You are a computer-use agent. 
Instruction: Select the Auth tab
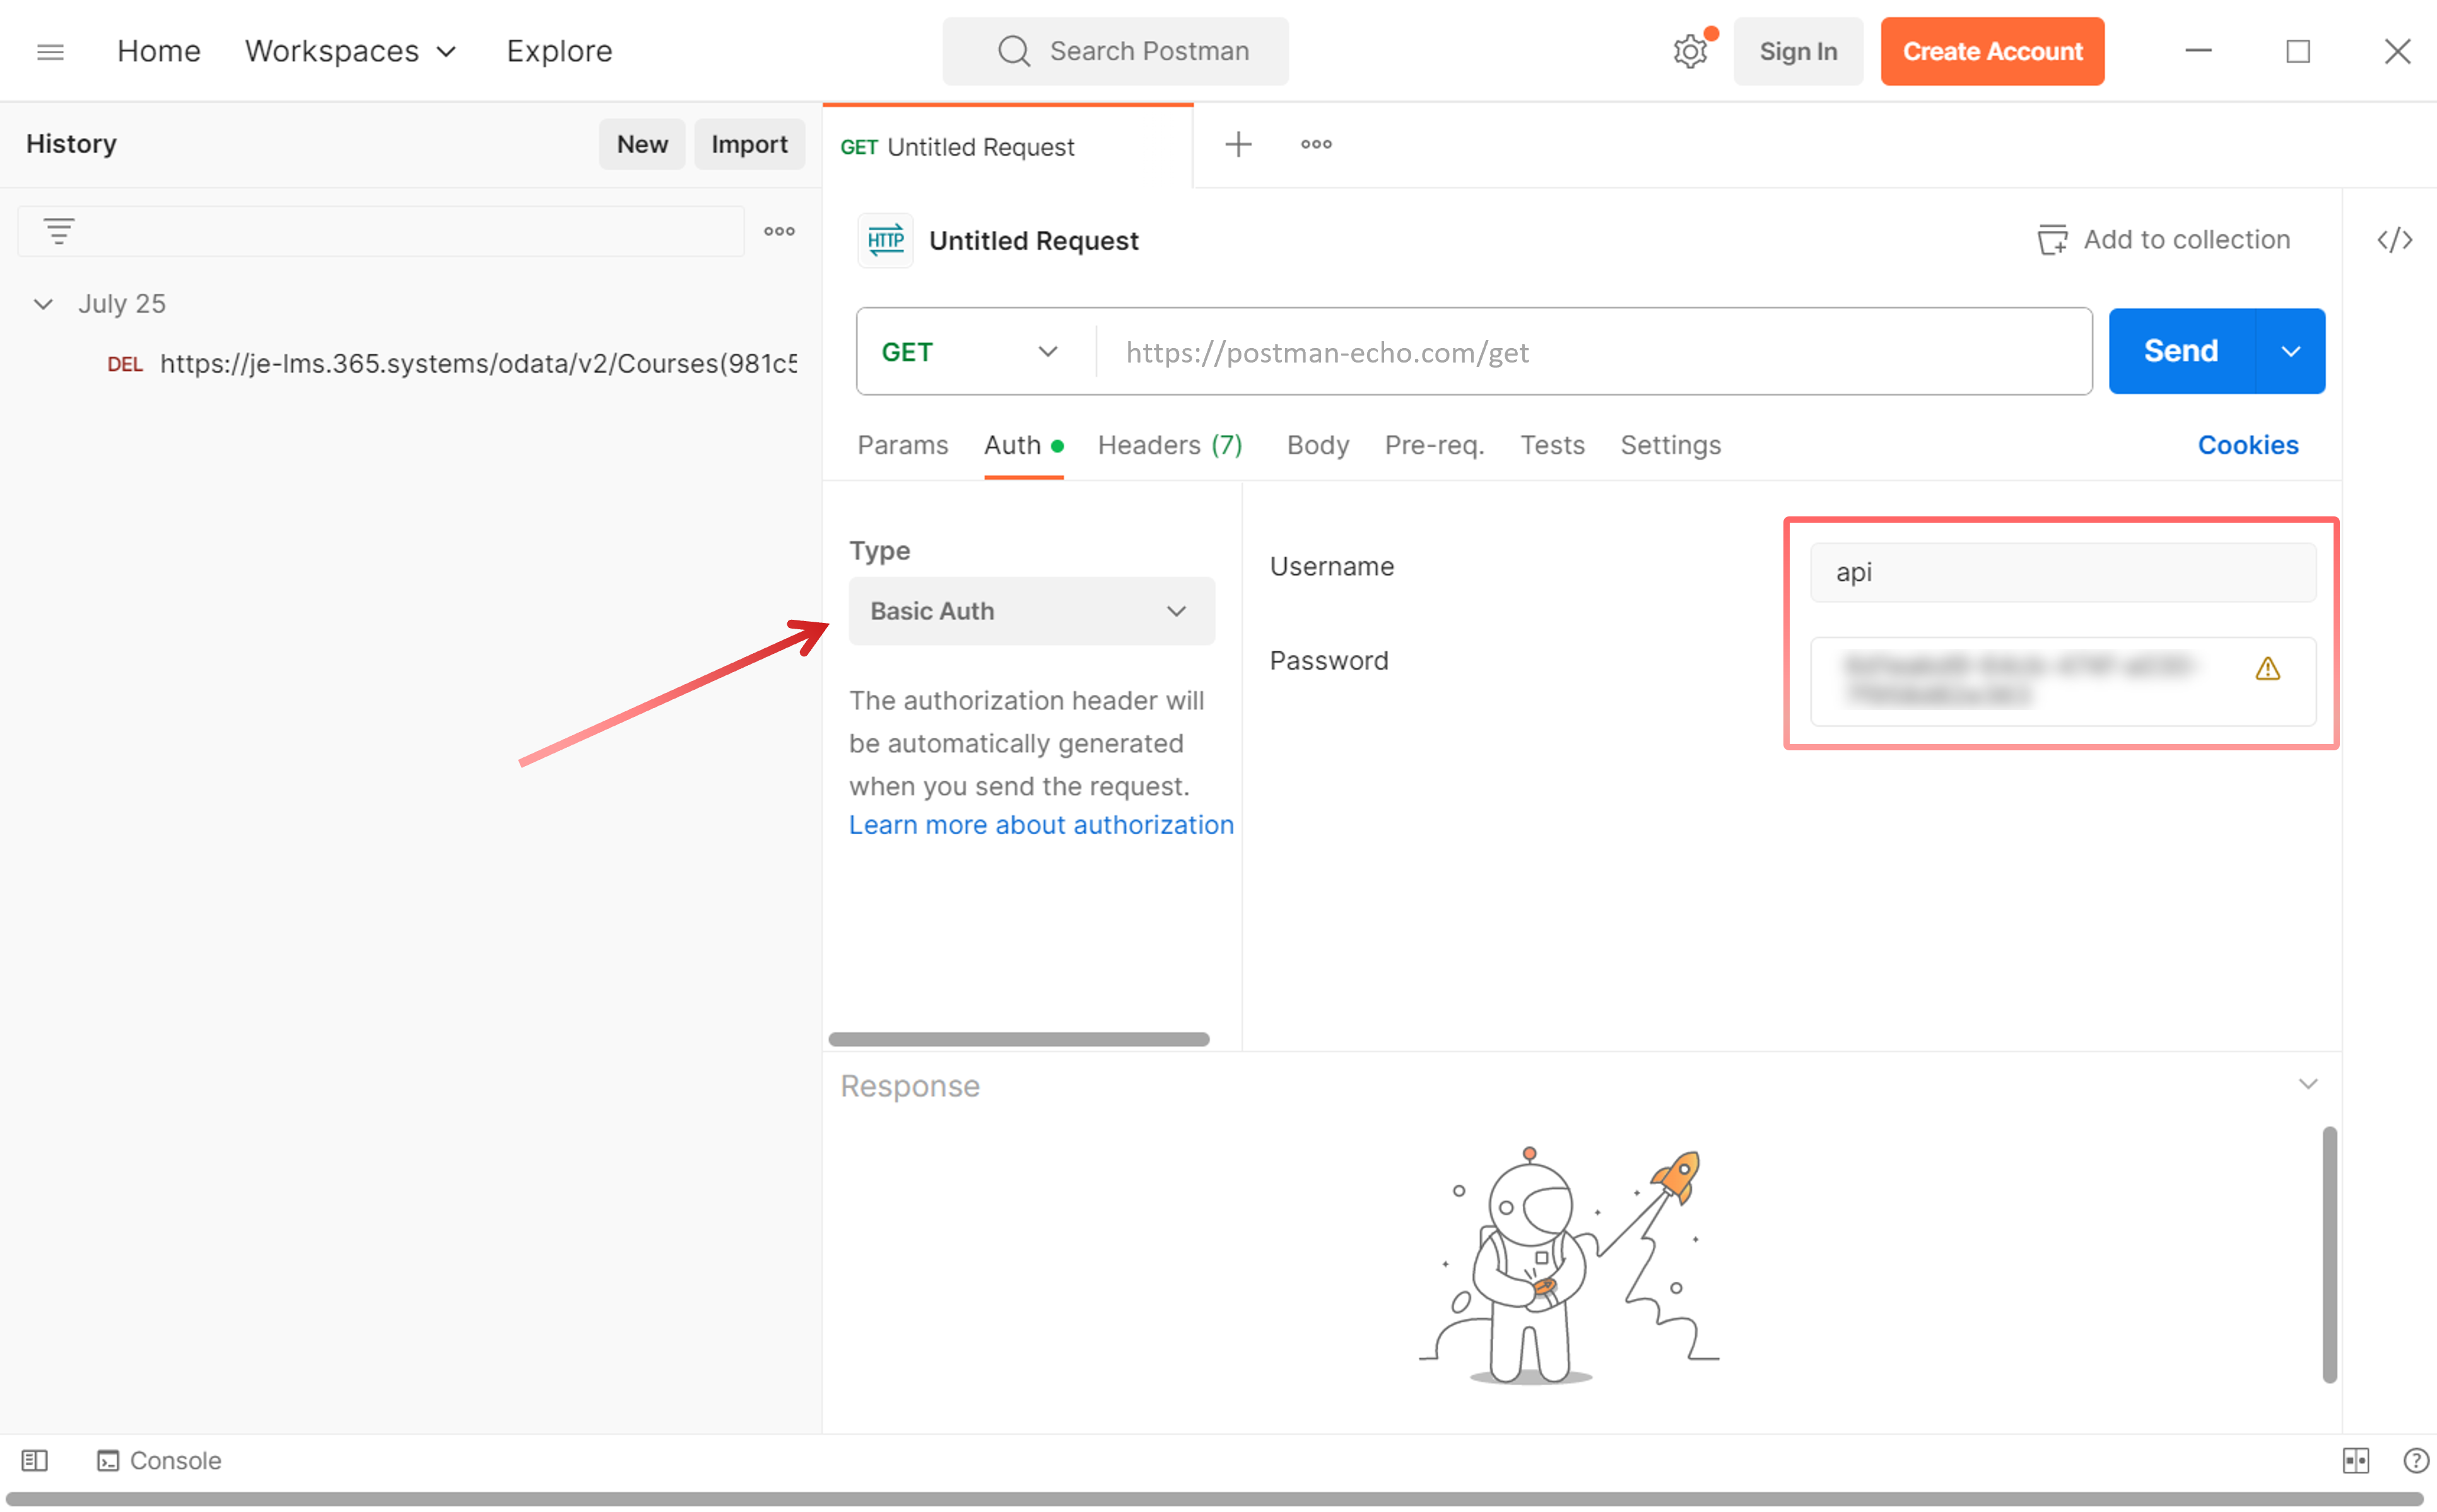(x=1023, y=445)
